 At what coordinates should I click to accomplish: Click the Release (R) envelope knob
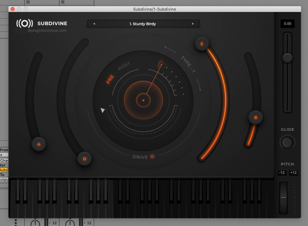click(x=255, y=118)
